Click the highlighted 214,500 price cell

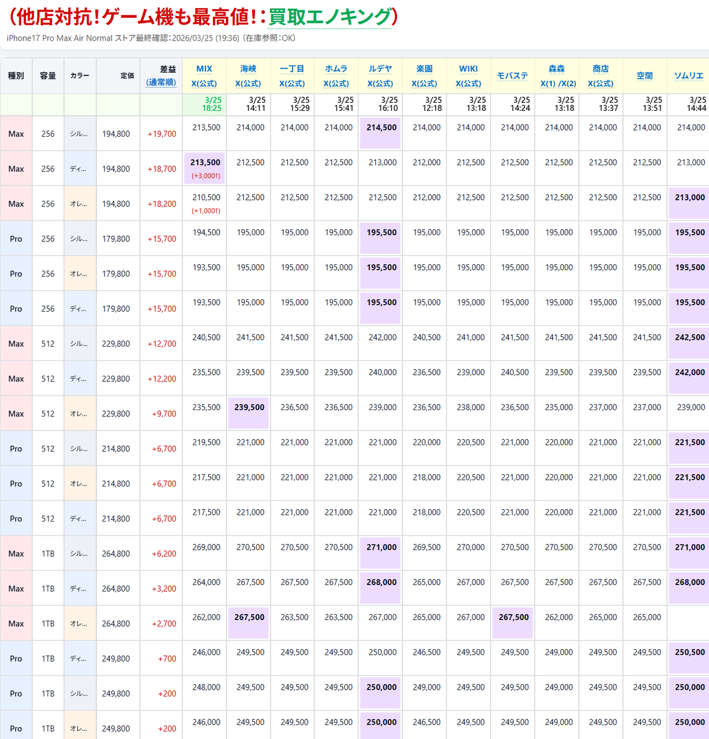tap(380, 133)
